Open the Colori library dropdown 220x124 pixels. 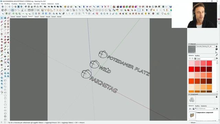click(x=206, y=59)
